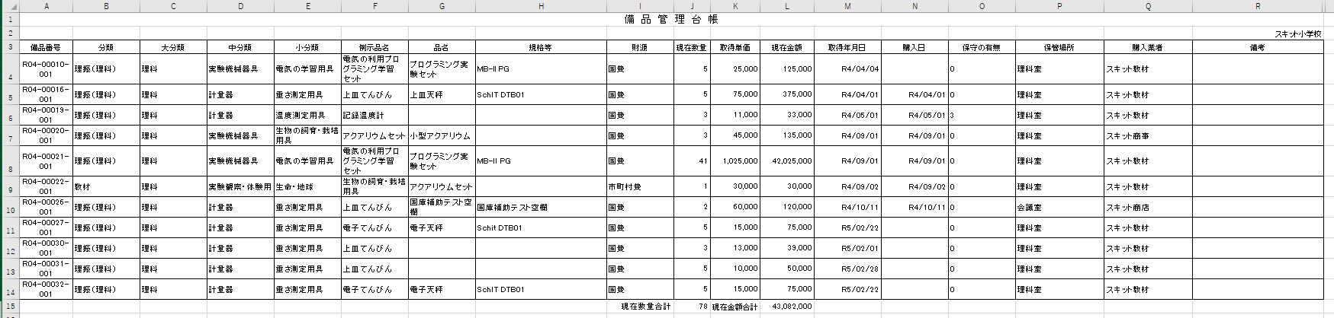Select the row 8 header
1334x318 pixels.
click(x=10, y=161)
